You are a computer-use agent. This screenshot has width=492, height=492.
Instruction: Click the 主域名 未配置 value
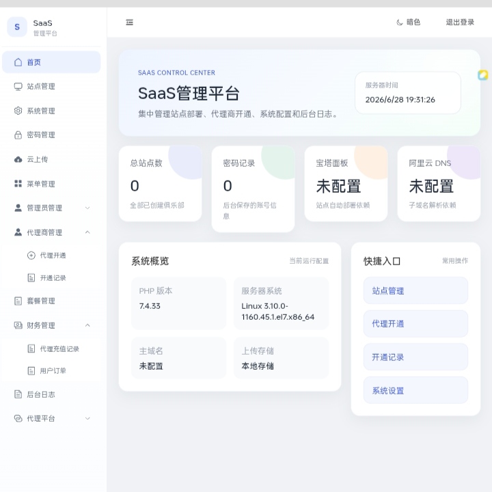click(151, 366)
